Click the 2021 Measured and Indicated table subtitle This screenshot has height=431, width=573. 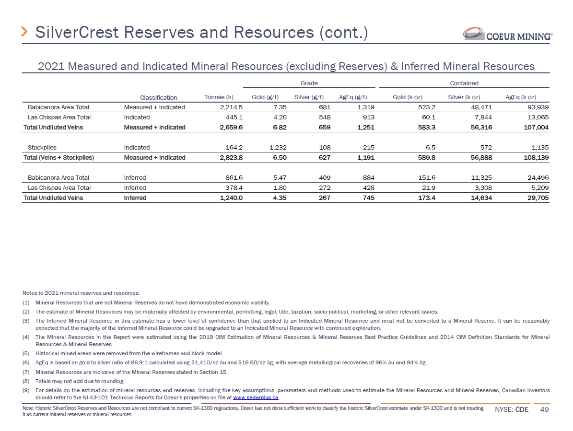click(x=286, y=67)
